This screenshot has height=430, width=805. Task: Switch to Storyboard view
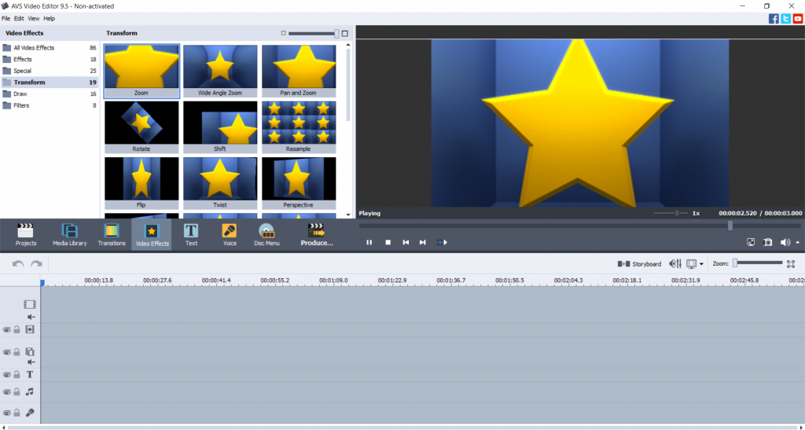coord(639,264)
